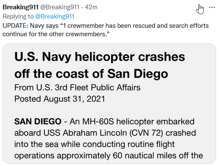Click the blank gap between date and SAN DIEGO paragraph
The image size is (219, 166).
pyautogui.click(x=109, y=110)
